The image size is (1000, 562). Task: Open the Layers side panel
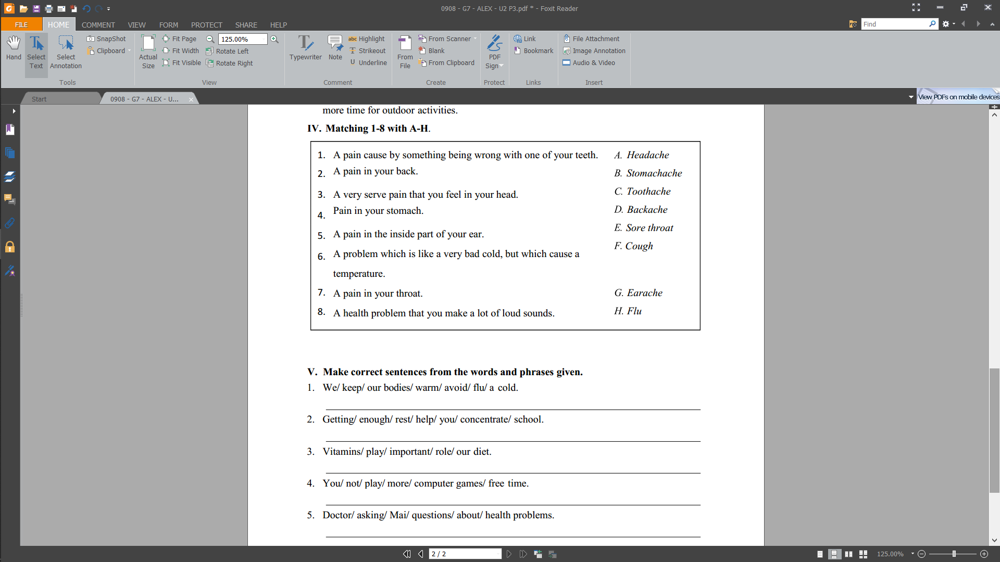(x=10, y=176)
